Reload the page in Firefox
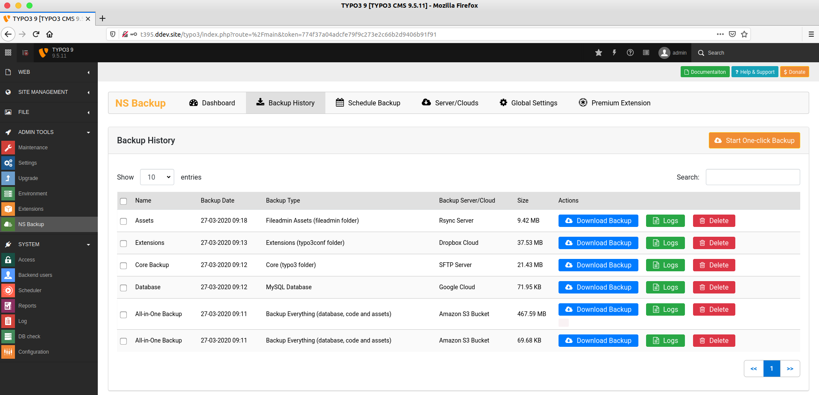The height and width of the screenshot is (395, 819). coord(36,34)
